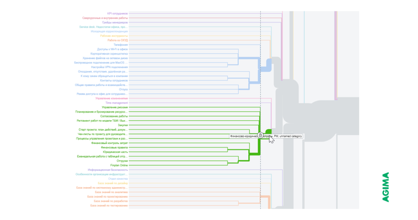The image size is (418, 220).
Task: Select the 'Finplan Online' card label
Action: coord(119,165)
